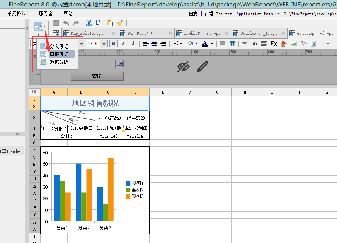Viewport: 337px width, 243px height.
Task: Select the 地区销售概况 title cell
Action: (x=95, y=103)
